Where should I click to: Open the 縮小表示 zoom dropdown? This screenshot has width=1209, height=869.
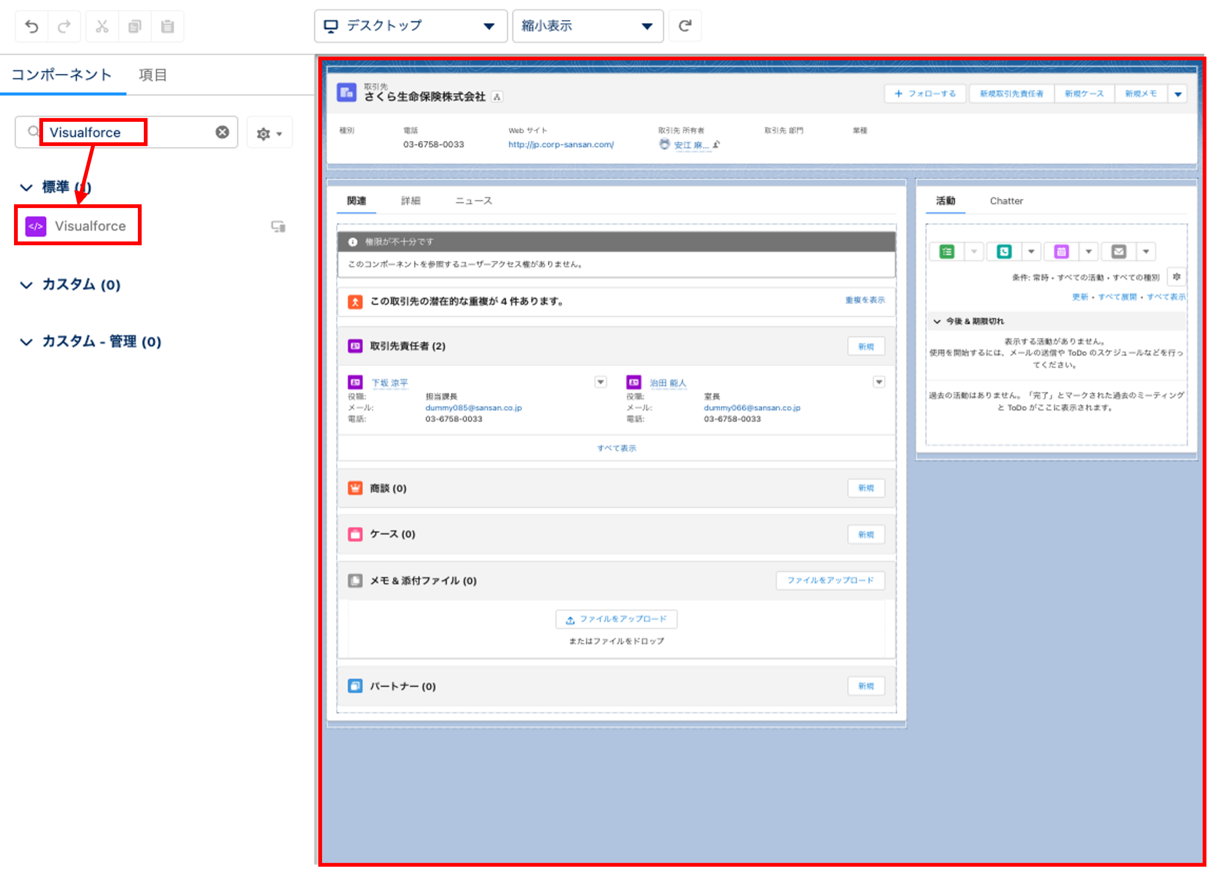point(587,26)
